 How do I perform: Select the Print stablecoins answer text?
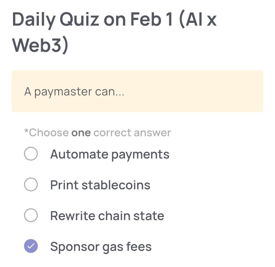[100, 185]
